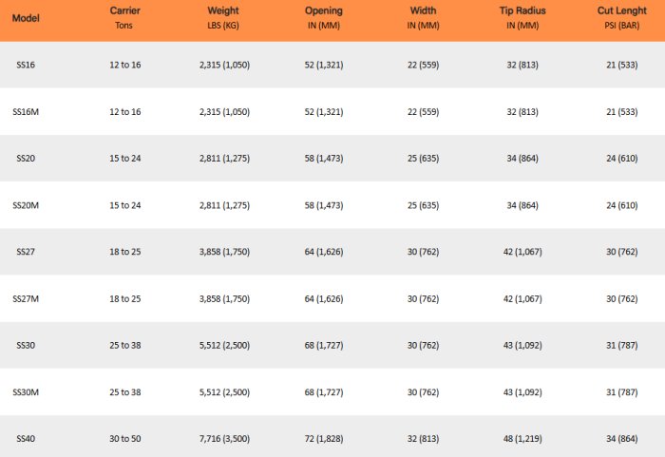Click the Opening IN (MM) header
This screenshot has height=457, width=665.
pyautogui.click(x=324, y=18)
